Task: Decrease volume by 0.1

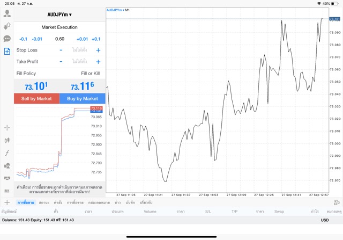Action: point(24,39)
